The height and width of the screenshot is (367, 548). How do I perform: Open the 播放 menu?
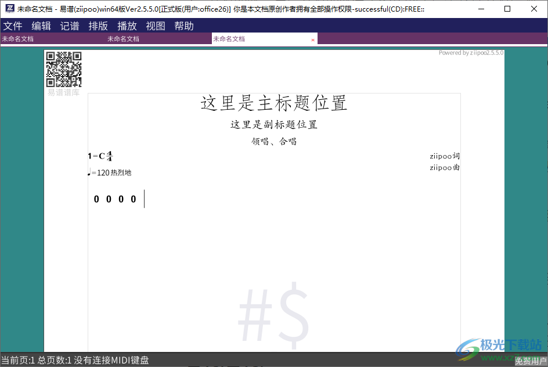coord(127,26)
